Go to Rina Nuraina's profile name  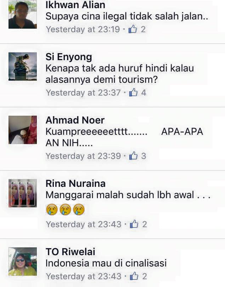click(x=75, y=183)
